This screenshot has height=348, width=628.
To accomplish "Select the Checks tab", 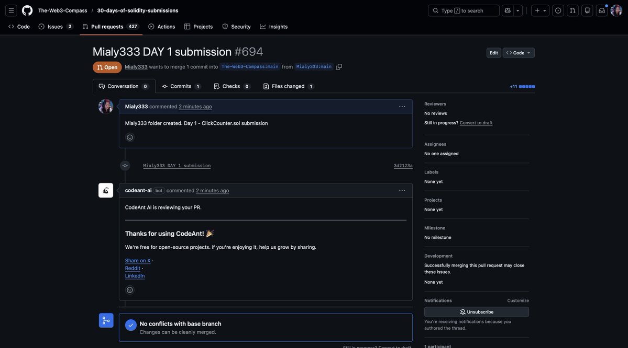I will click(x=232, y=86).
